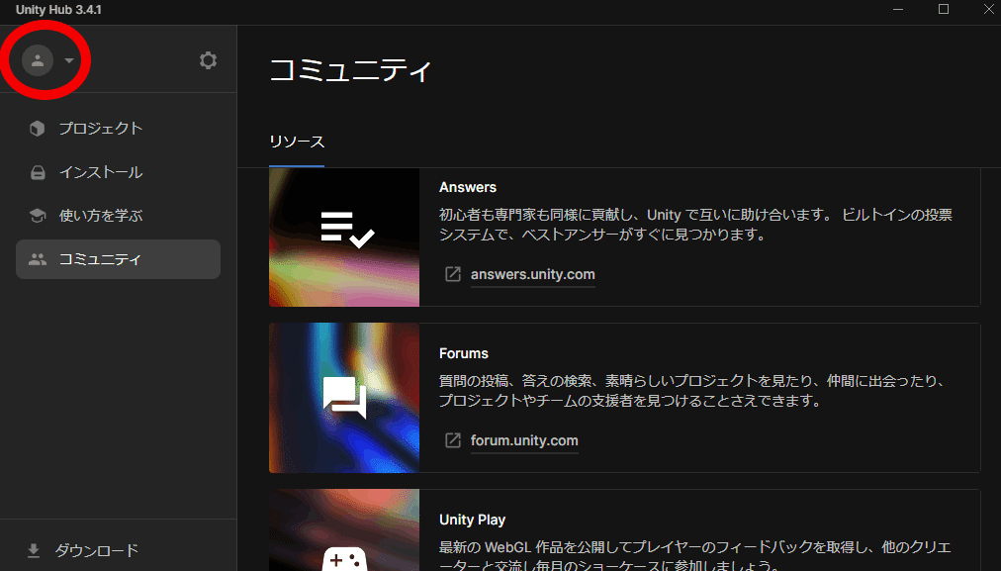Click the cube icon beside プロジェクト

pos(38,129)
